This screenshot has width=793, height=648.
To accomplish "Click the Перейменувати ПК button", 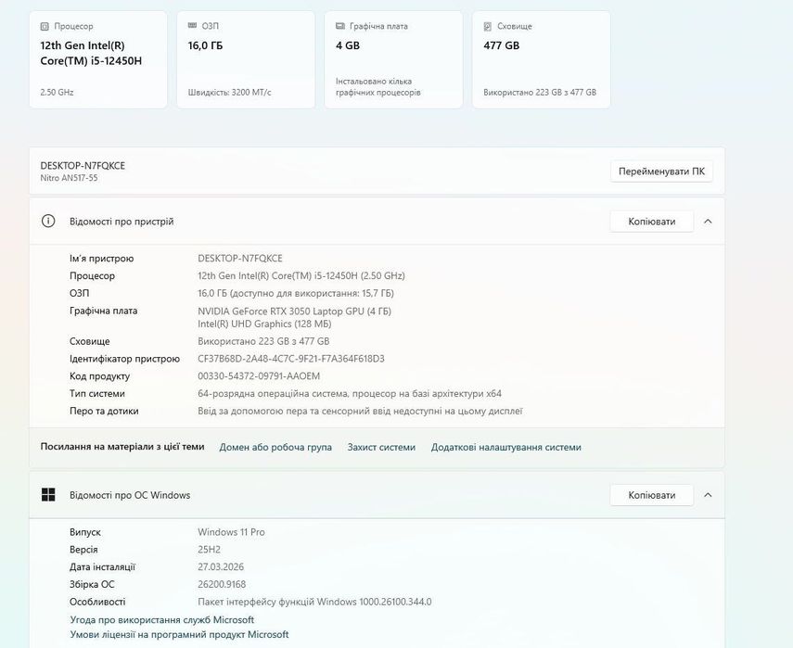I will tap(661, 172).
